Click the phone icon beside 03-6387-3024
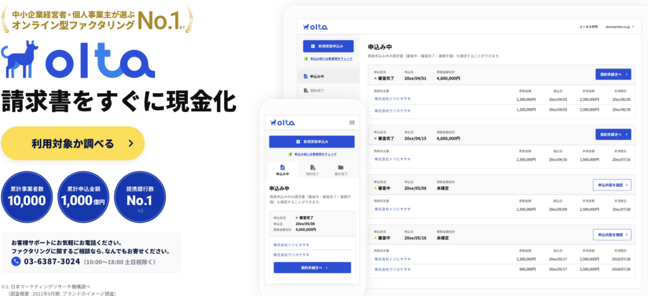 (x=16, y=261)
